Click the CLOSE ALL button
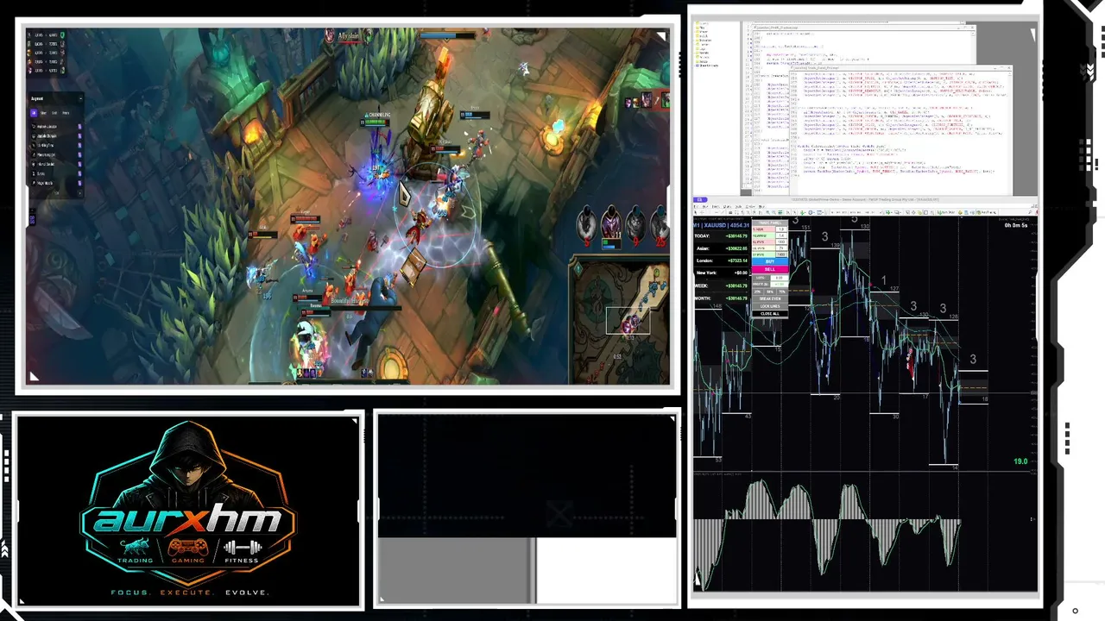Viewport: 1105px width, 621px height. point(769,313)
